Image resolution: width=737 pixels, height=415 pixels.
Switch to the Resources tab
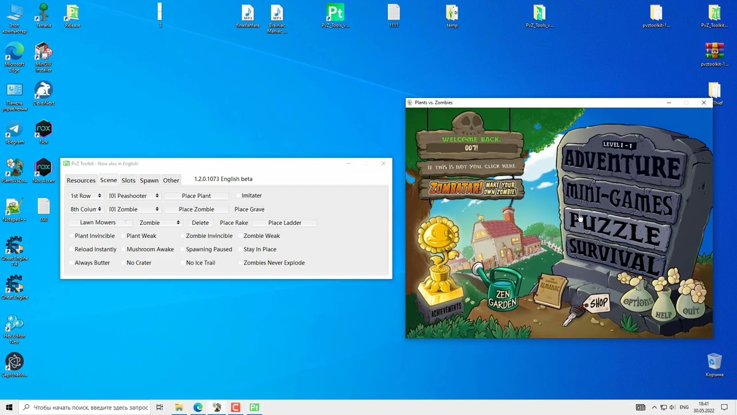click(81, 180)
